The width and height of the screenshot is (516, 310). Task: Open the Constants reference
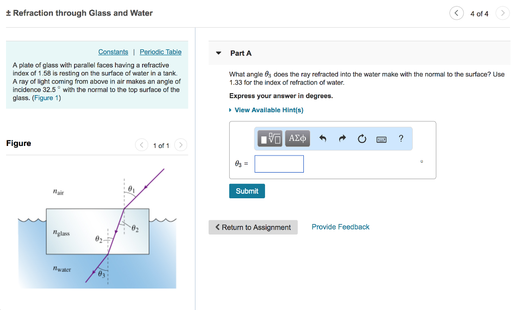(113, 51)
